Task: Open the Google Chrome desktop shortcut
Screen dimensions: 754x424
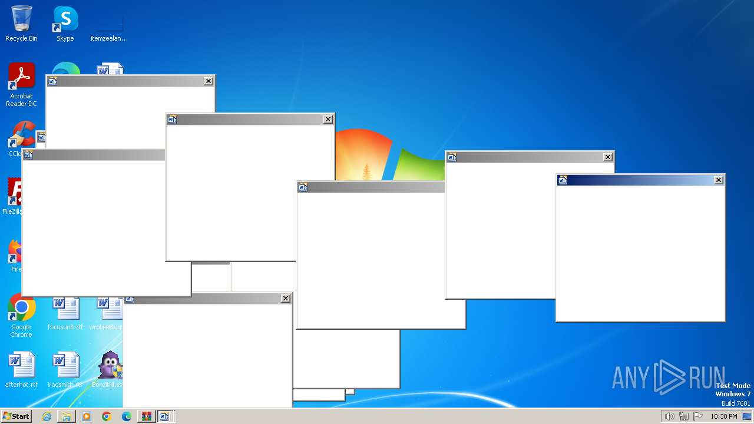Action: [21, 316]
